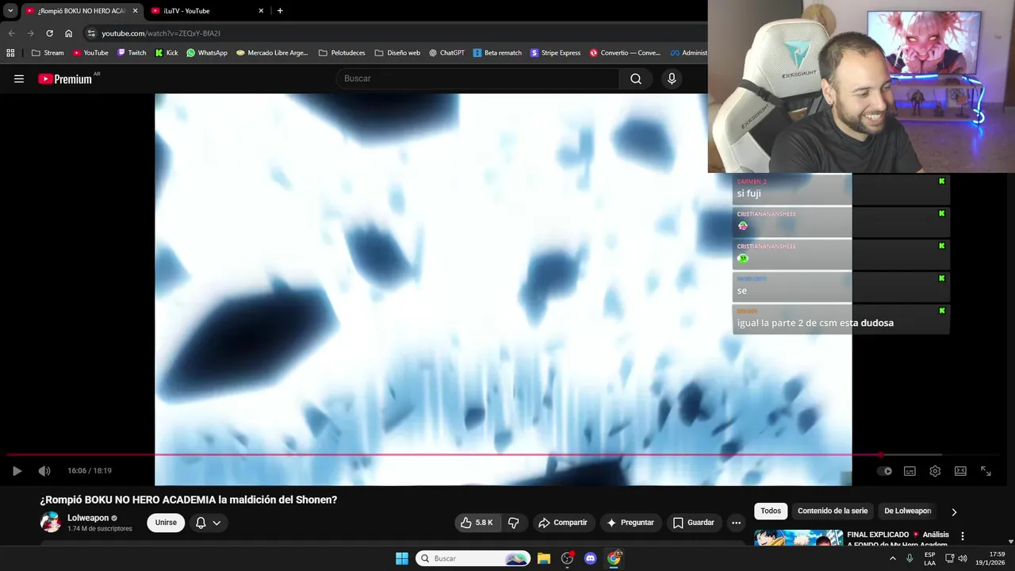Image resolution: width=1015 pixels, height=571 pixels.
Task: Click the taskbar Buscar search box
Action: (473, 558)
